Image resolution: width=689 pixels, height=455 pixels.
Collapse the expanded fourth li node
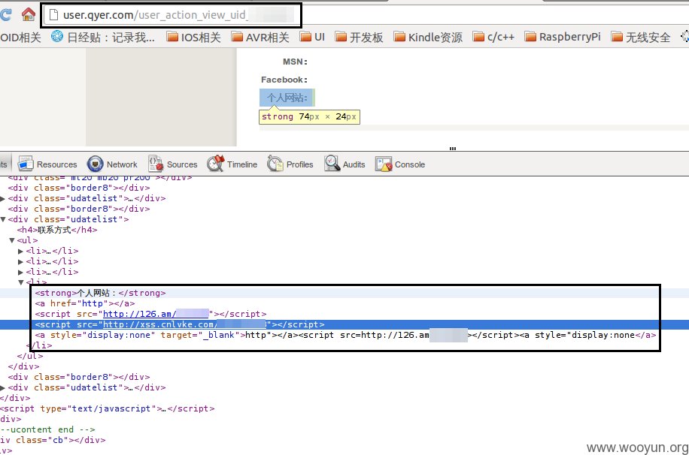click(x=20, y=282)
